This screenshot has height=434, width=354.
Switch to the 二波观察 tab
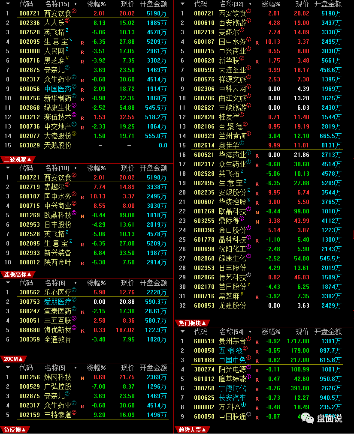(x=17, y=159)
